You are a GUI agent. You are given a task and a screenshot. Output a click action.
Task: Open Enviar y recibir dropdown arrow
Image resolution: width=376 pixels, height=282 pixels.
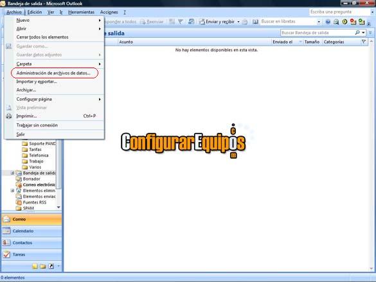pos(238,22)
